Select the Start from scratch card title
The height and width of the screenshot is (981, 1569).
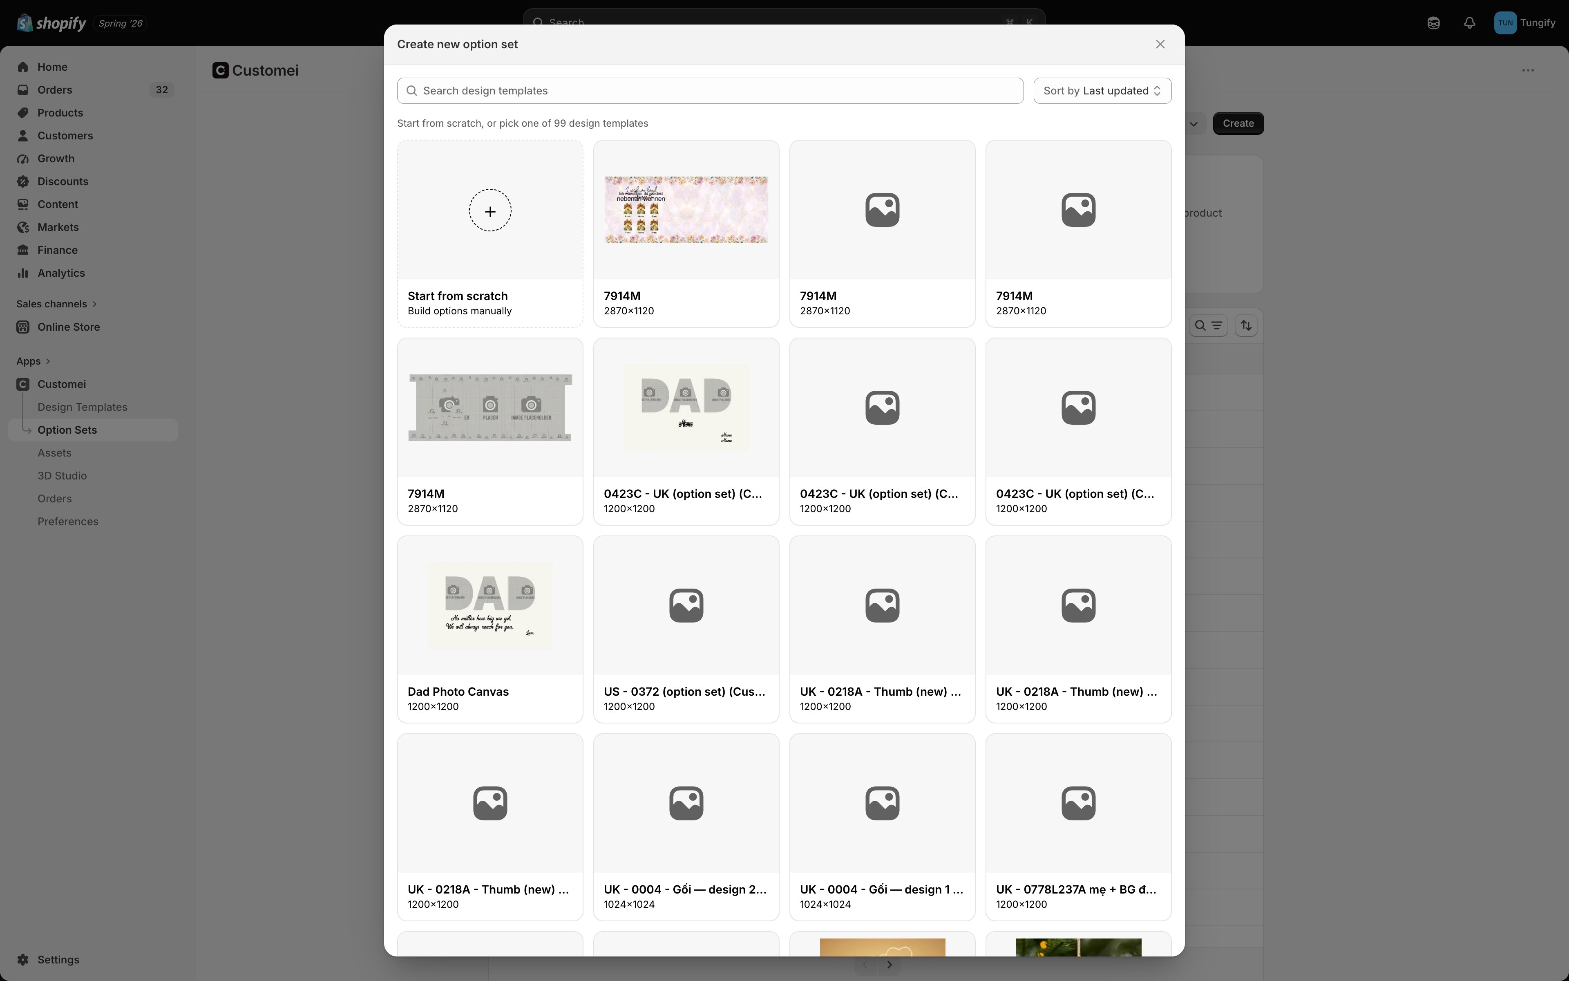pos(458,296)
